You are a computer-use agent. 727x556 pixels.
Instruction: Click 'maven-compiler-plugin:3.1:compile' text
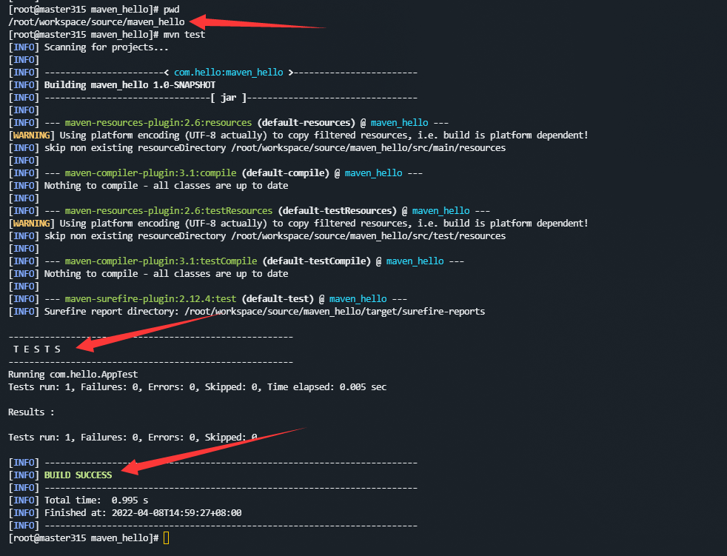[151, 173]
